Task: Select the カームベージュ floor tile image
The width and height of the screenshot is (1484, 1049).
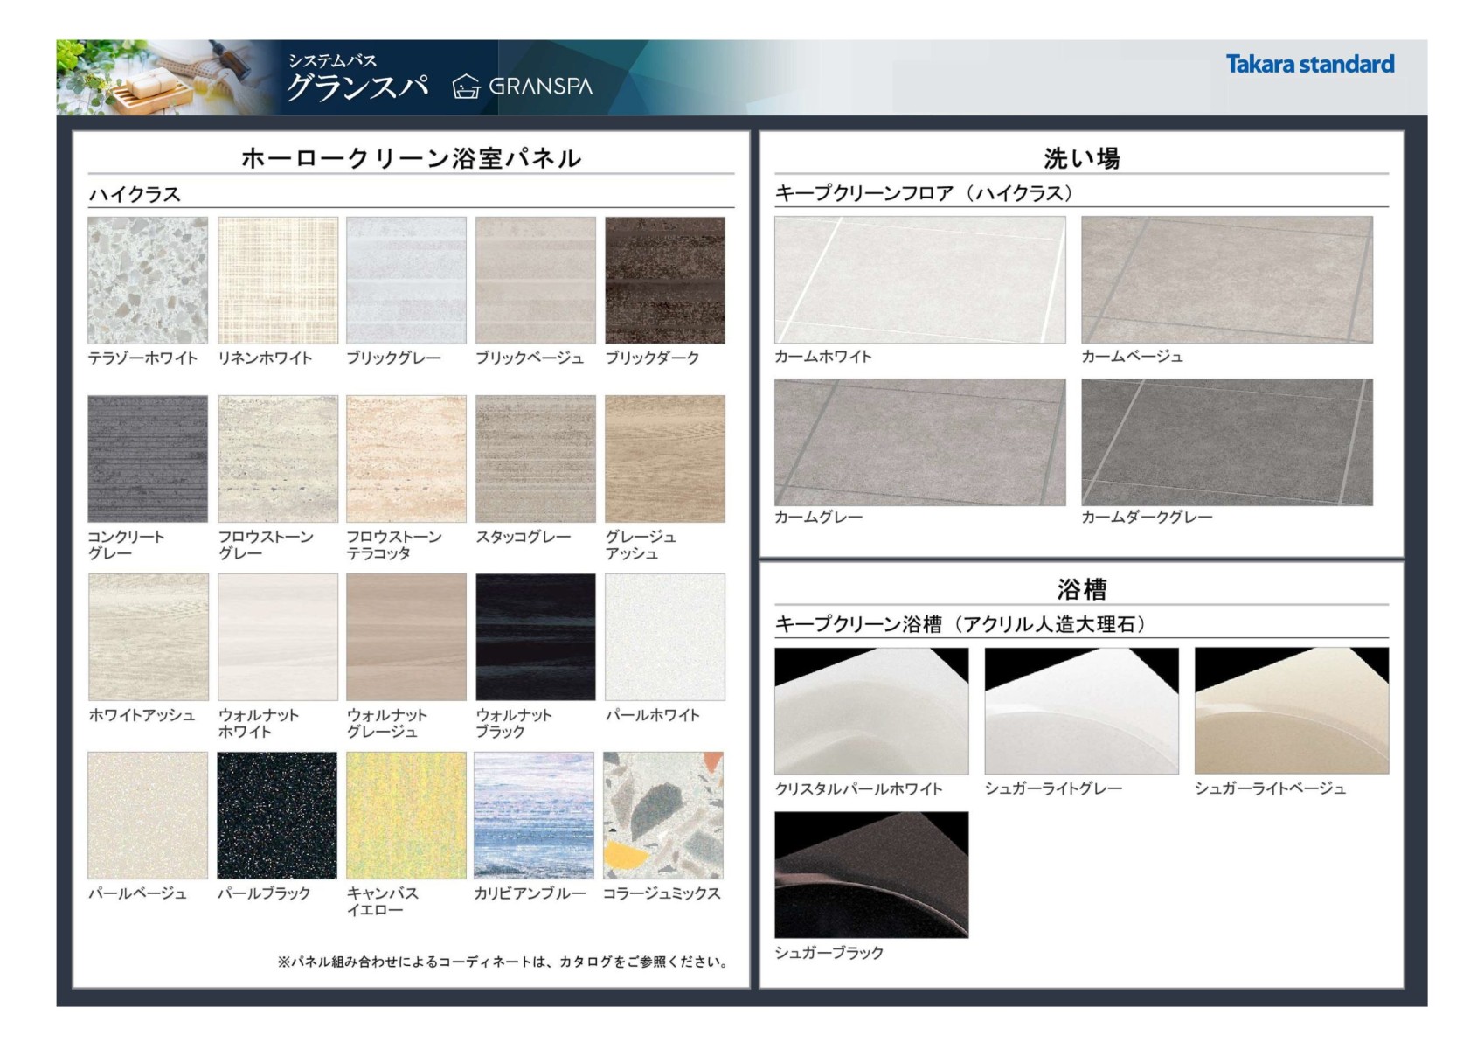Action: (x=1226, y=280)
